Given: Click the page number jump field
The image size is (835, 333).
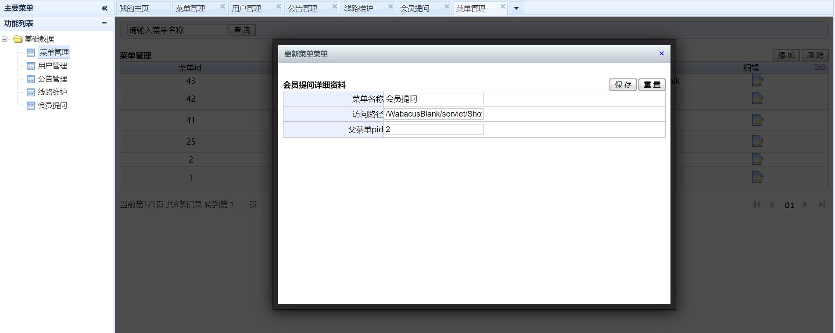Looking at the screenshot, I should [x=238, y=205].
